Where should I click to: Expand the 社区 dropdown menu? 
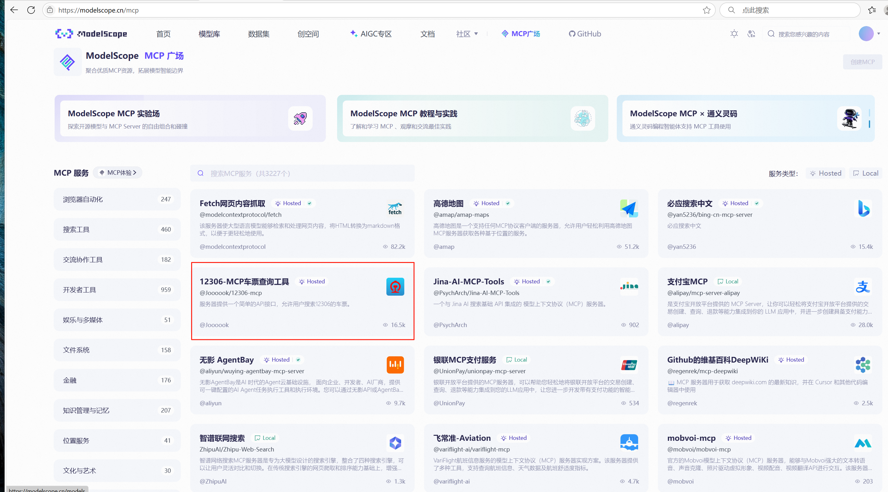click(x=467, y=34)
